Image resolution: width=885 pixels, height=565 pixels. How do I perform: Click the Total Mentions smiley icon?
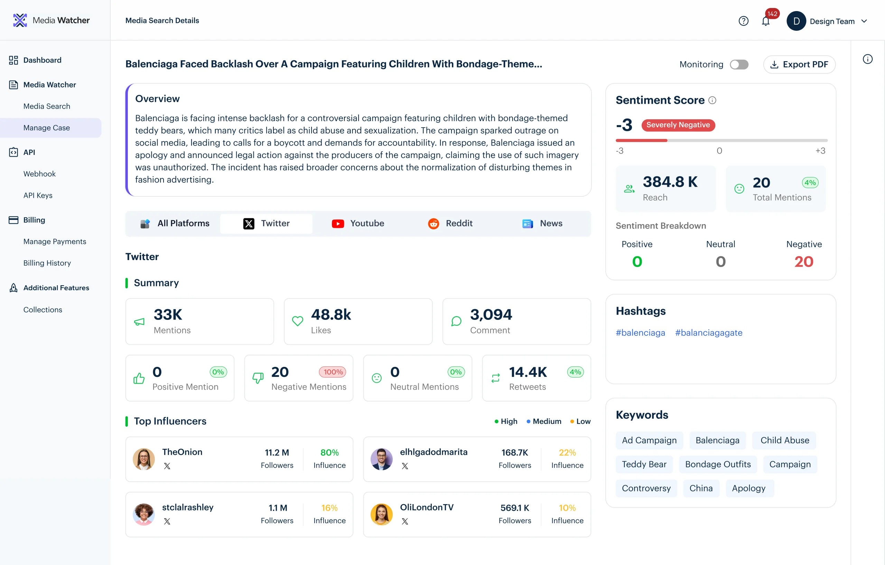coord(739,188)
